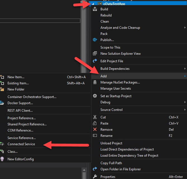Expand the Analyze and Code Cleanup submenu arrow
Viewport: 187px width, 179px height.
pos(185,28)
